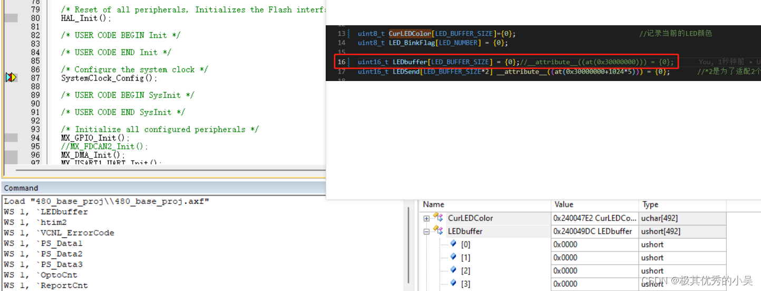
Task: Click the blue member icon beside [3]
Action: pyautogui.click(x=453, y=283)
